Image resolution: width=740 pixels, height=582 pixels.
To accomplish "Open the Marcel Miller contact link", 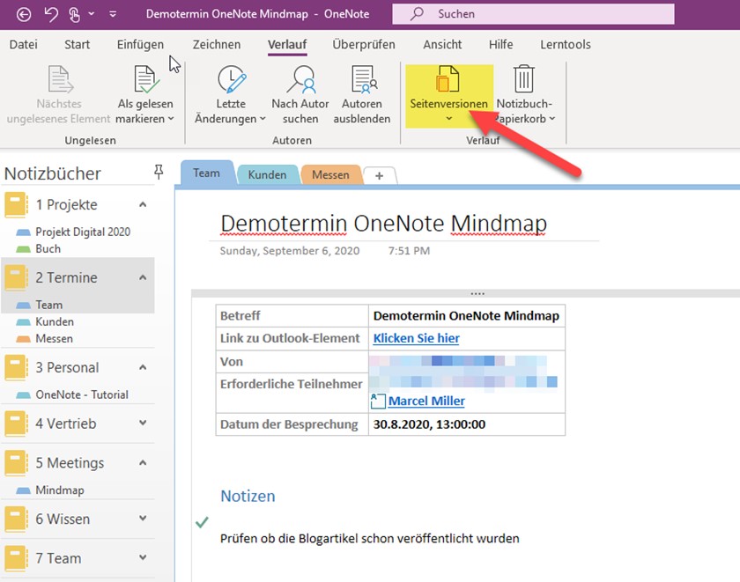I will click(426, 401).
